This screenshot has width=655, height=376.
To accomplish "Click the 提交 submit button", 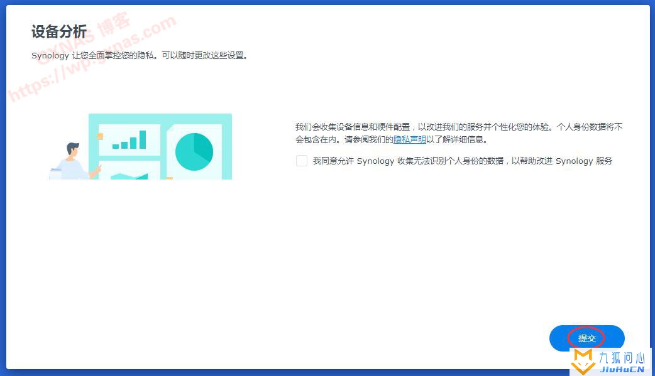I will 586,338.
